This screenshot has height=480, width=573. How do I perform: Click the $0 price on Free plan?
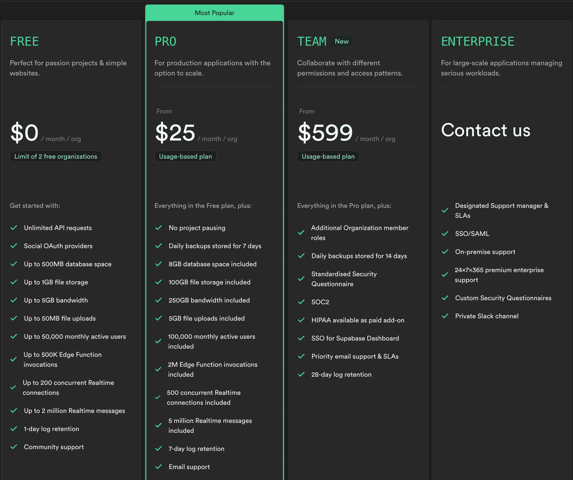tap(24, 132)
